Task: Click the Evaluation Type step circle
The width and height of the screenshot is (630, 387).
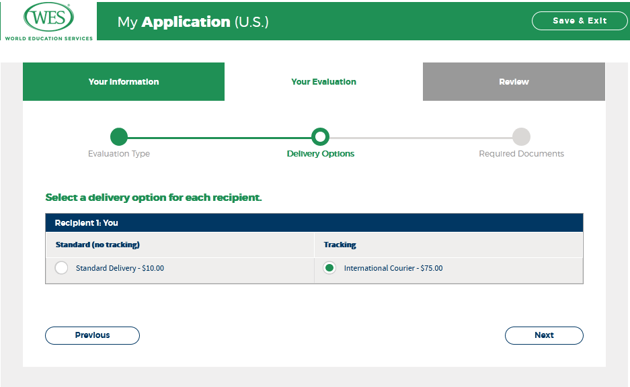Action: click(x=119, y=137)
